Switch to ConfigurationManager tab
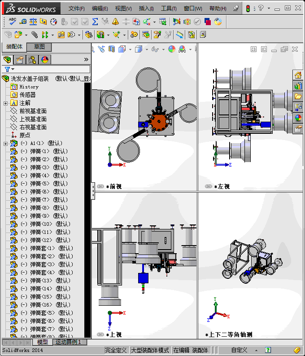The width and height of the screenshot is (305, 356). coord(32,60)
